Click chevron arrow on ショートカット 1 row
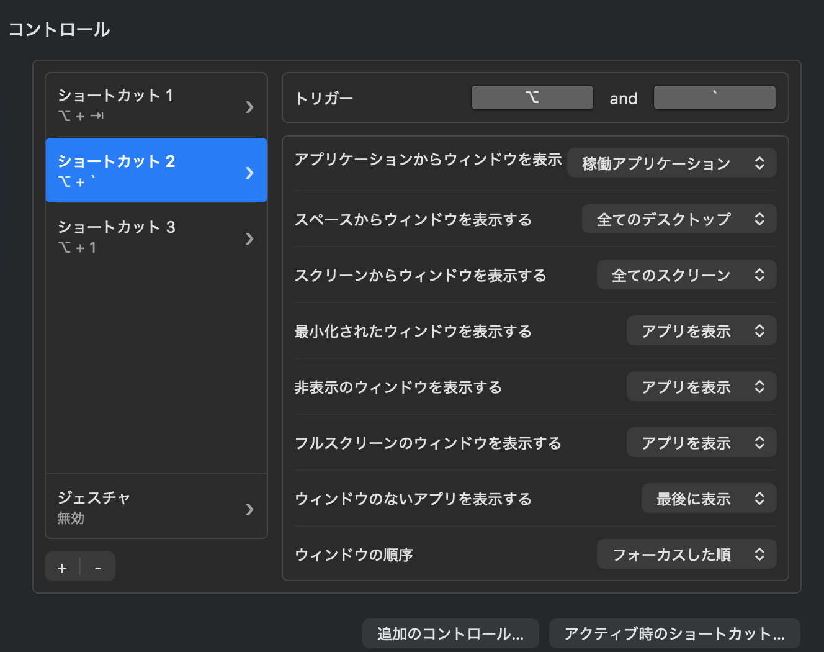The width and height of the screenshot is (824, 652). pos(249,107)
